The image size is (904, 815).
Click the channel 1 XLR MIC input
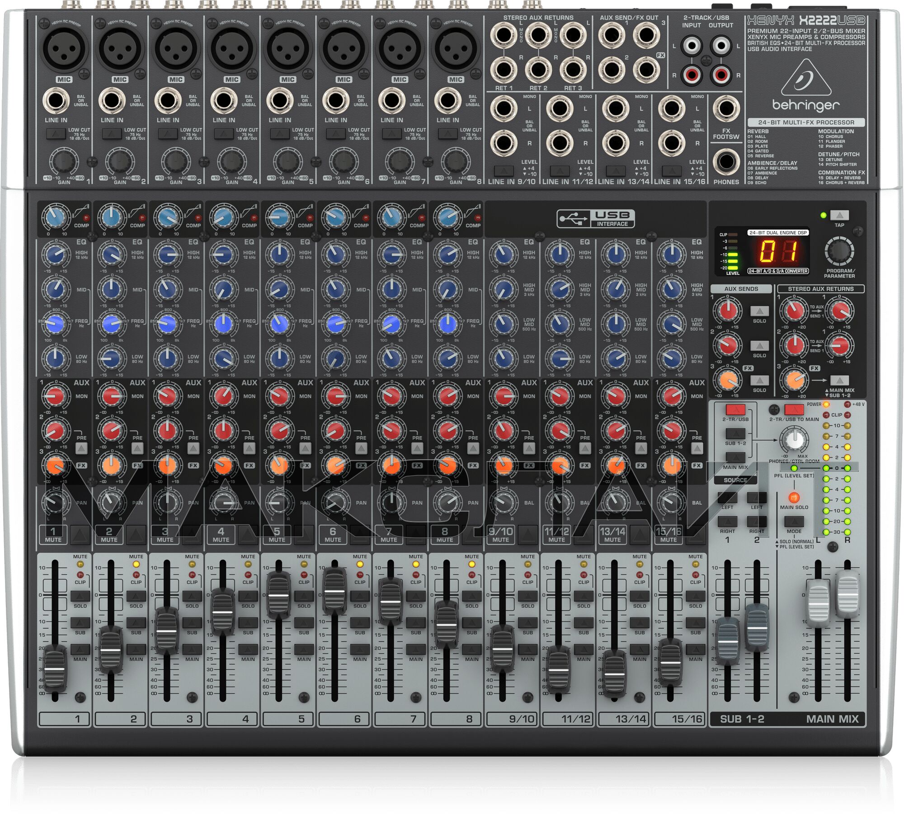point(63,48)
